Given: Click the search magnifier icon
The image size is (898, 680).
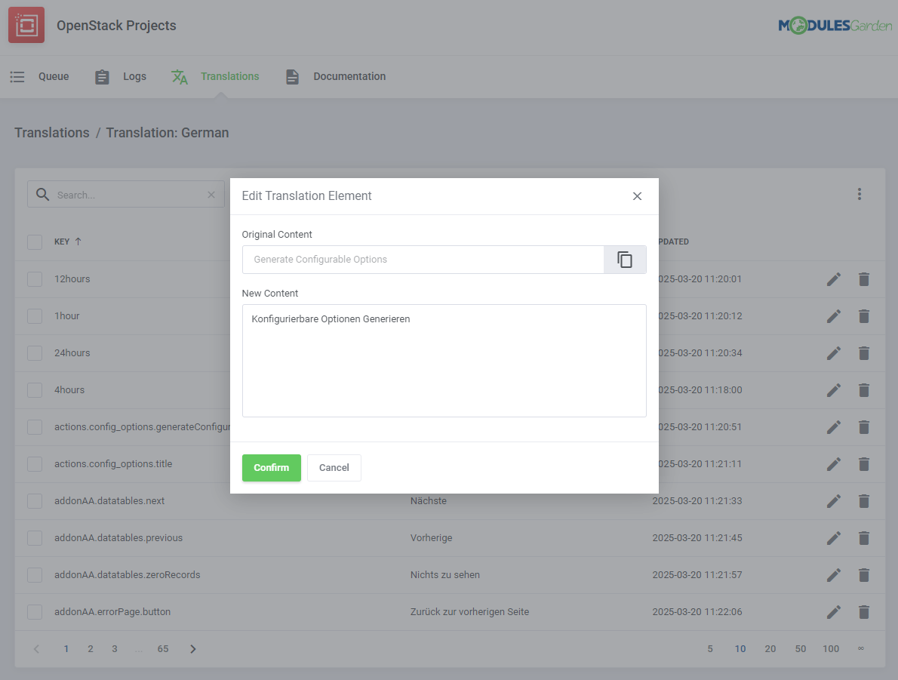Looking at the screenshot, I should click(43, 194).
